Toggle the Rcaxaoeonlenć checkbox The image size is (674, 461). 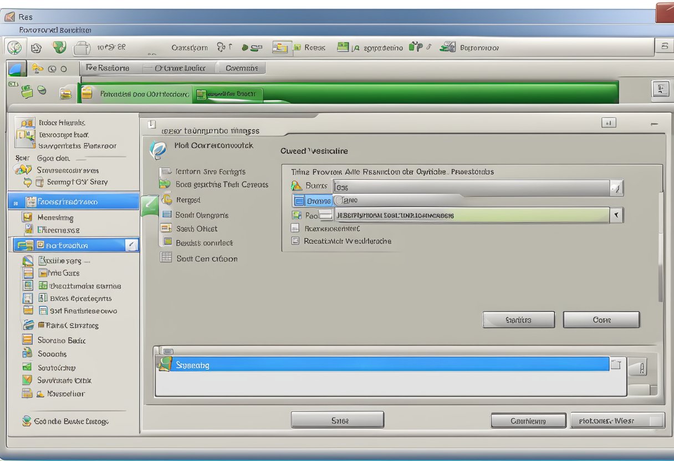[295, 228]
